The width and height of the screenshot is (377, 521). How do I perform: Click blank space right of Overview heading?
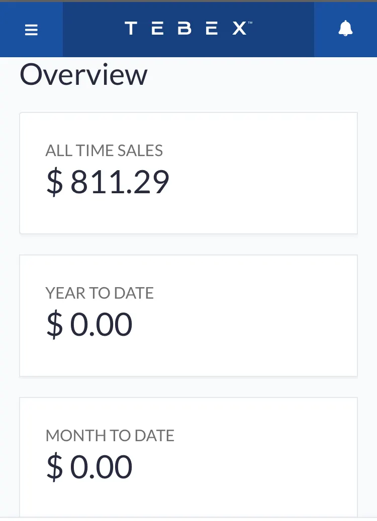[261, 75]
